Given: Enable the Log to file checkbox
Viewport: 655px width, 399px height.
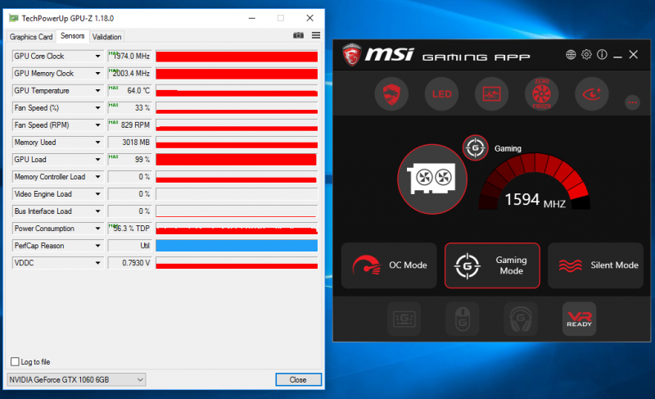Looking at the screenshot, I should (x=15, y=361).
